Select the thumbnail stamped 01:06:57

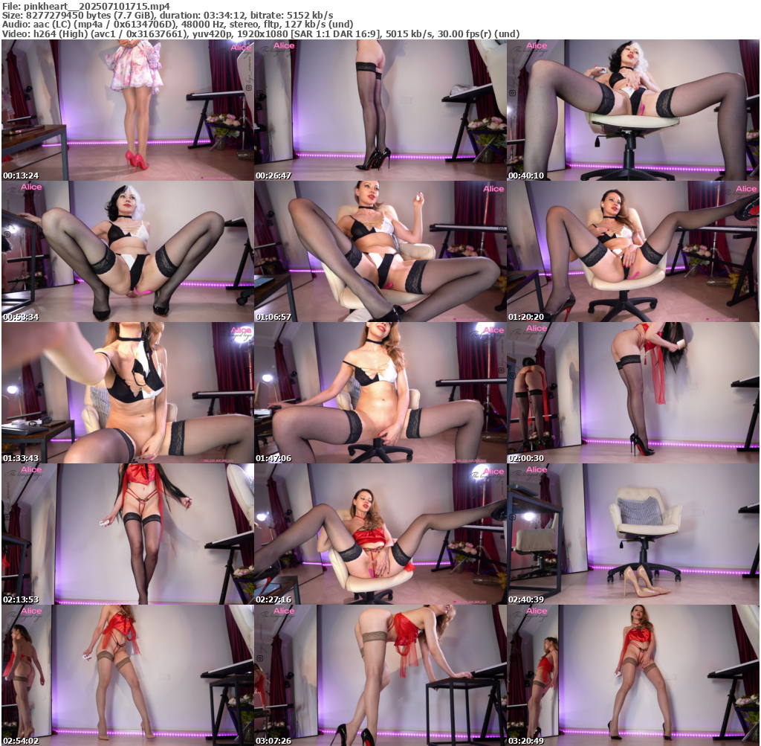[380, 251]
